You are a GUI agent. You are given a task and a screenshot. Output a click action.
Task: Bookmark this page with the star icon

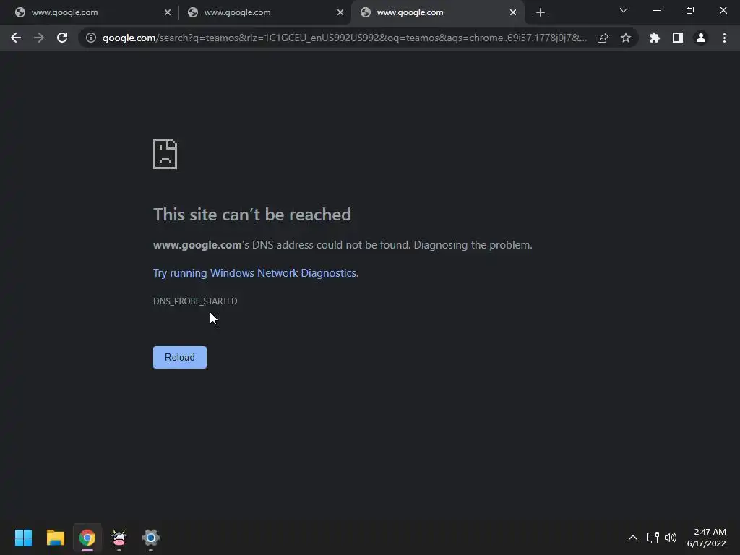click(x=626, y=38)
